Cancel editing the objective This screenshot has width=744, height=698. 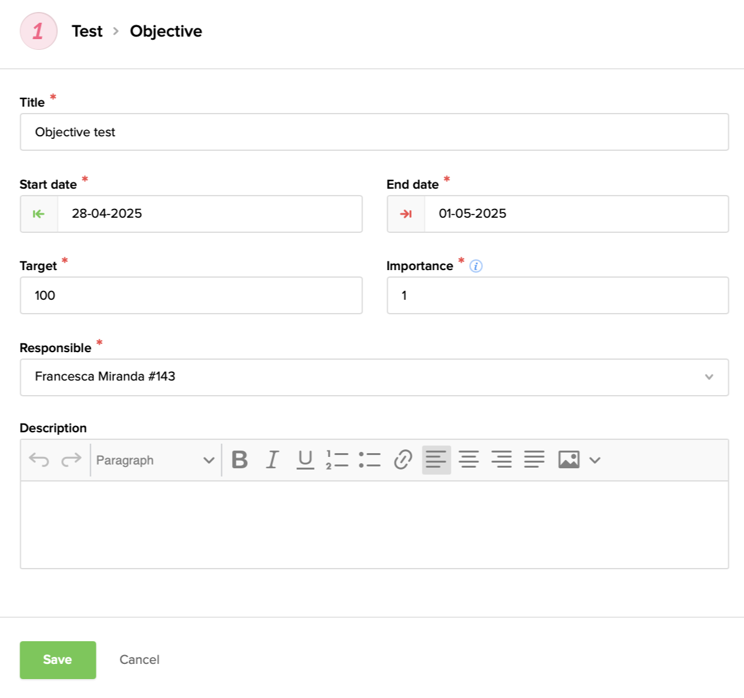click(x=139, y=660)
